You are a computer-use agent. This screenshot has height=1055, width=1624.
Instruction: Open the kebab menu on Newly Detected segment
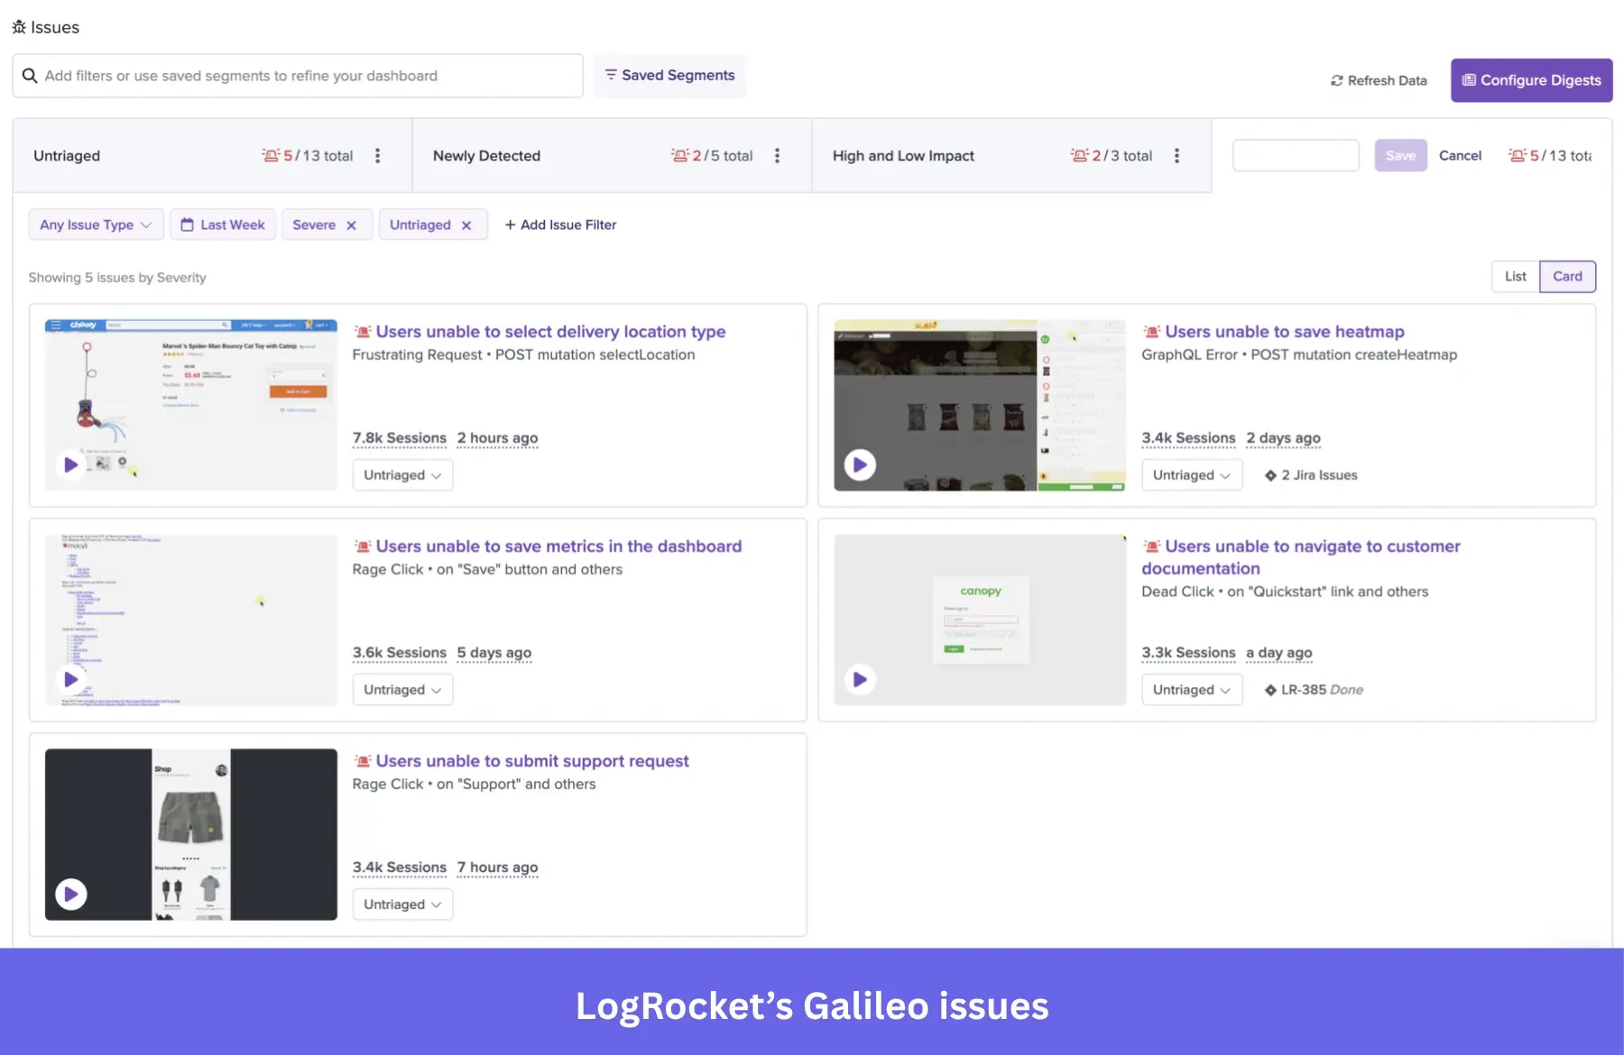click(778, 155)
